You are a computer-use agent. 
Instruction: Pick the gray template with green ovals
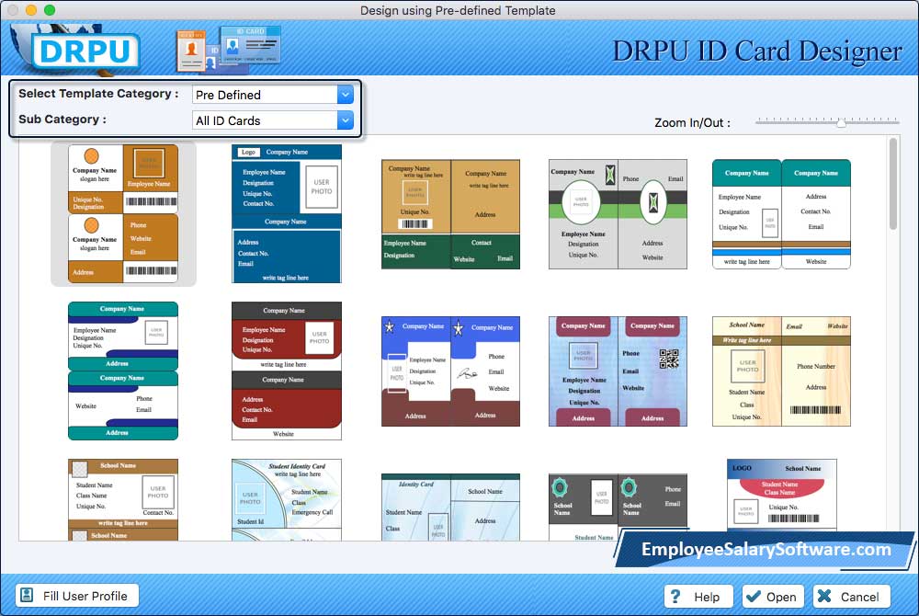[x=618, y=213]
